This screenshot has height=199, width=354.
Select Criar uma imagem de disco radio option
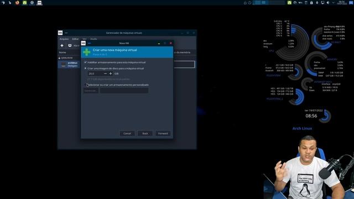click(x=85, y=68)
